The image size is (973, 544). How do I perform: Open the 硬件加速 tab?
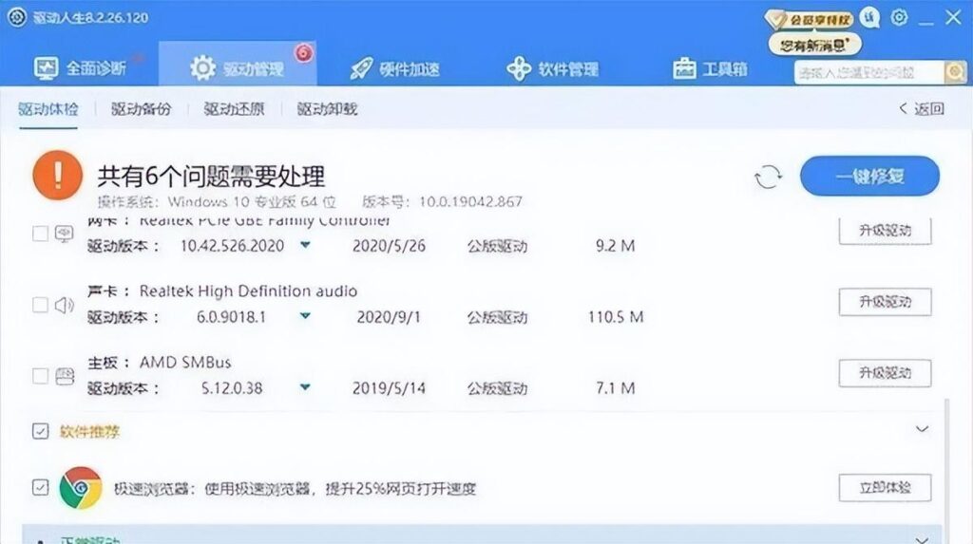pyautogui.click(x=394, y=68)
